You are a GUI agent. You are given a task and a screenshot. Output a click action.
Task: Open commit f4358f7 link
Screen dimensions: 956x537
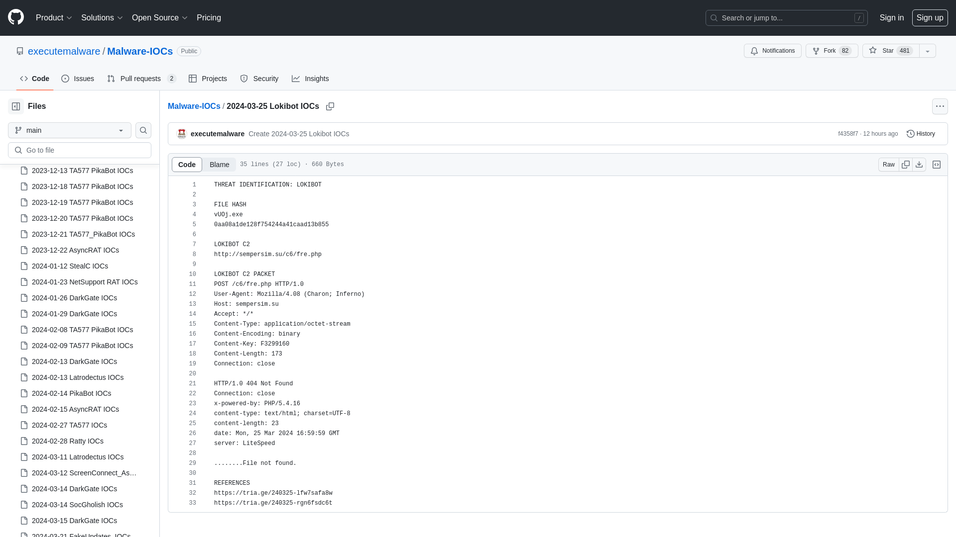click(x=848, y=134)
